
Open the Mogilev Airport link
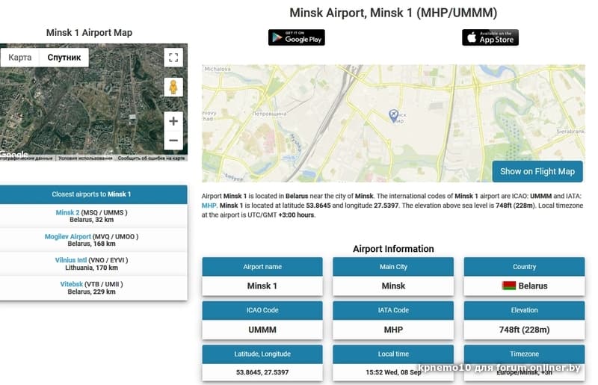point(67,236)
